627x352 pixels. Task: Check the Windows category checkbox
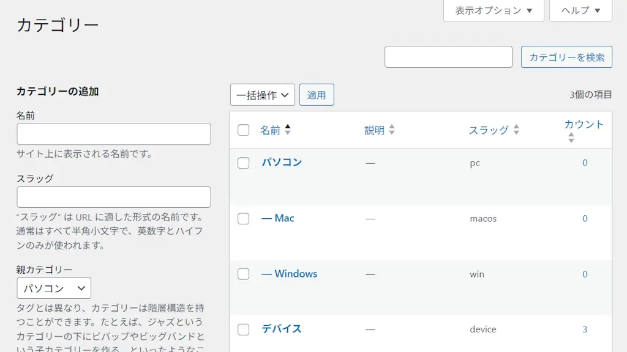(x=243, y=274)
